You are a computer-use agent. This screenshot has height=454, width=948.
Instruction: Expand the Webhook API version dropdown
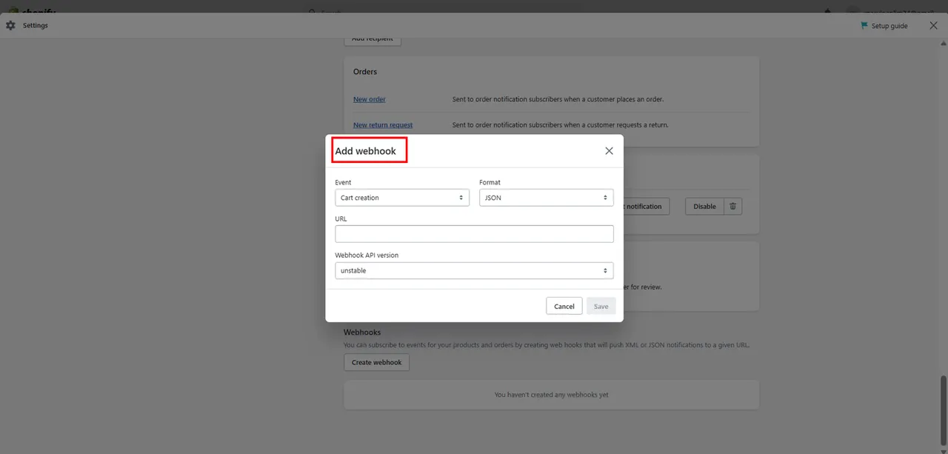pos(474,271)
